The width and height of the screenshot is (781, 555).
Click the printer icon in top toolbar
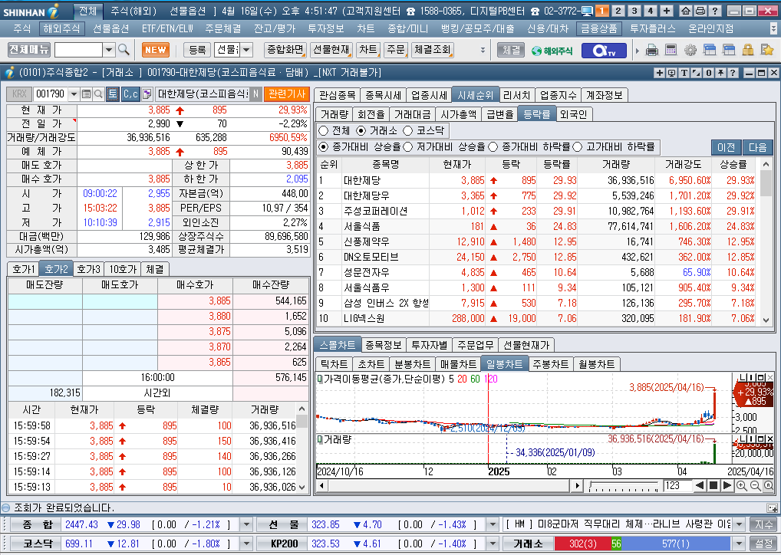pyautogui.click(x=652, y=50)
